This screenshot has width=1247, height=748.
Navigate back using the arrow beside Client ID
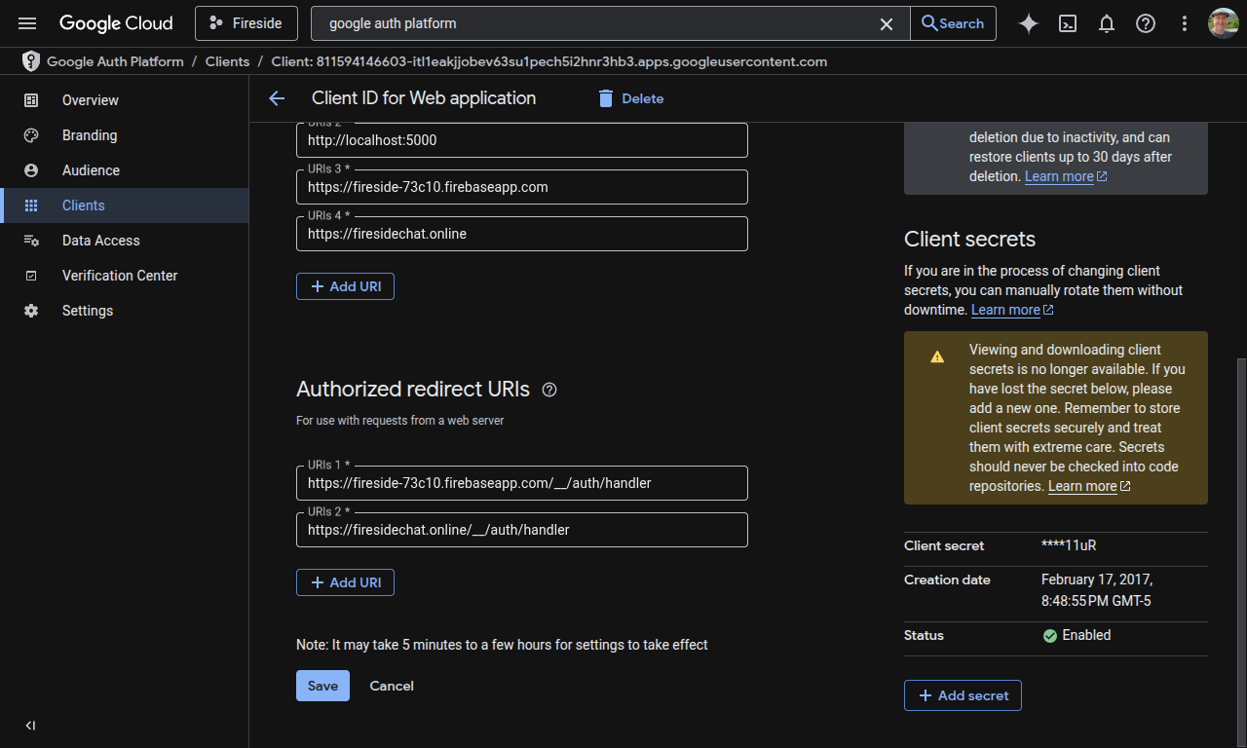pyautogui.click(x=277, y=98)
